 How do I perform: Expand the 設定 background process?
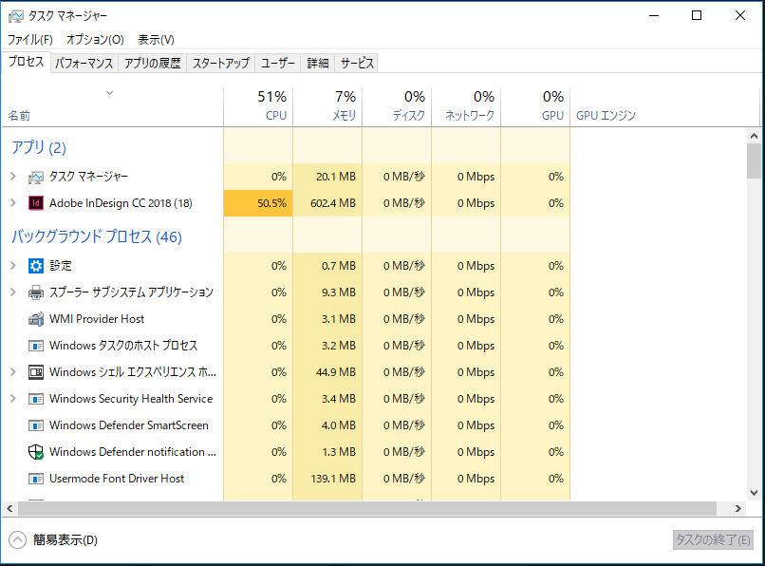tap(13, 265)
